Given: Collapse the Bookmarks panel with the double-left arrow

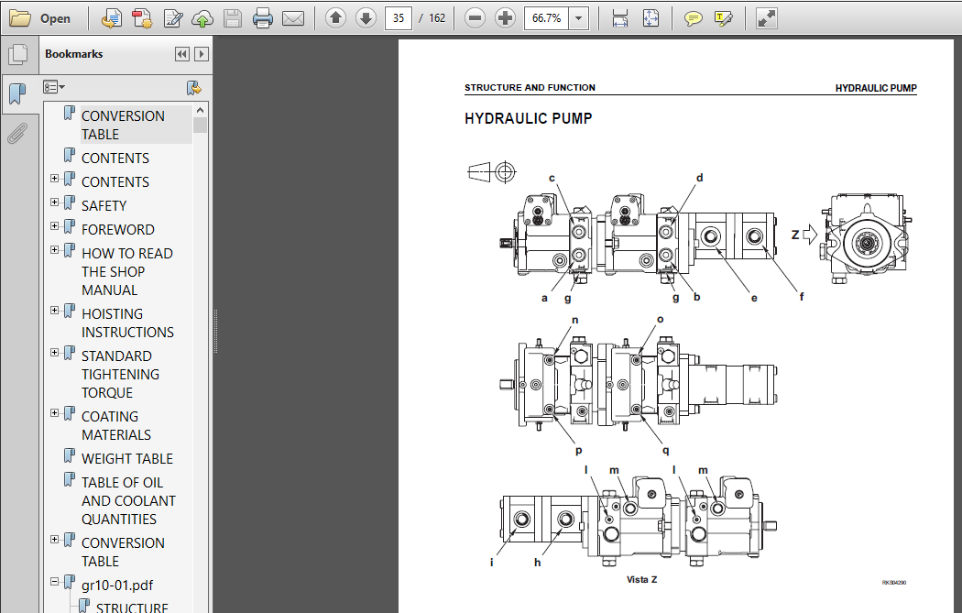Looking at the screenshot, I should point(182,54).
